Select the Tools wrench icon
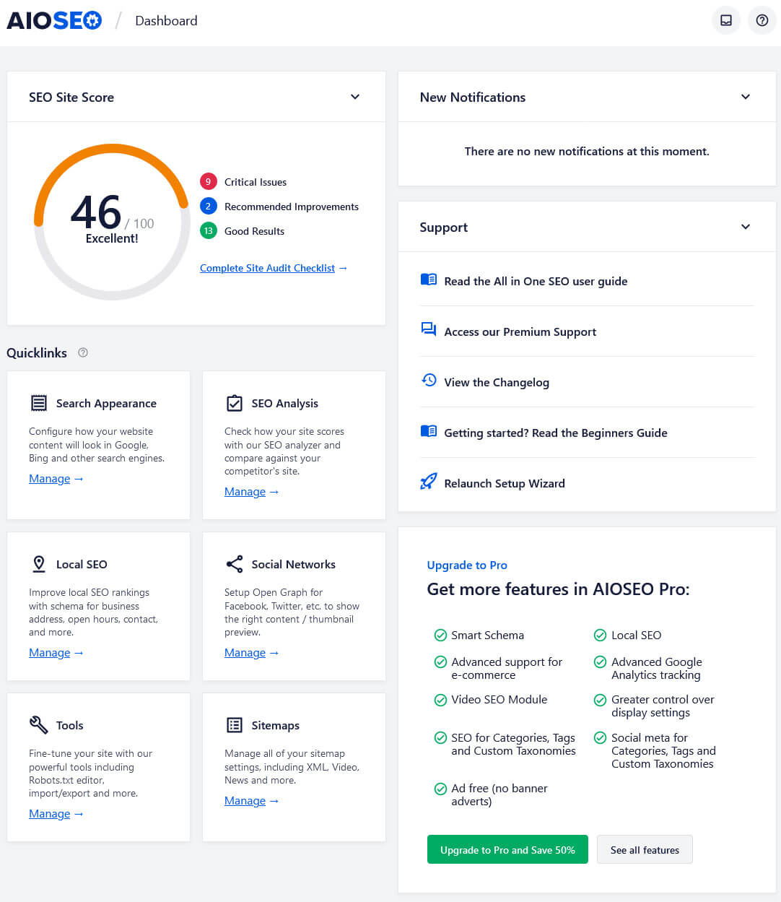This screenshot has width=781, height=902. pos(38,725)
